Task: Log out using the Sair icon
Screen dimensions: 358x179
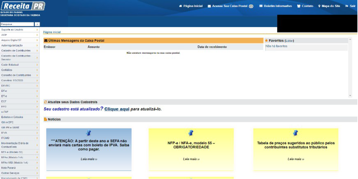Action: click(347, 6)
